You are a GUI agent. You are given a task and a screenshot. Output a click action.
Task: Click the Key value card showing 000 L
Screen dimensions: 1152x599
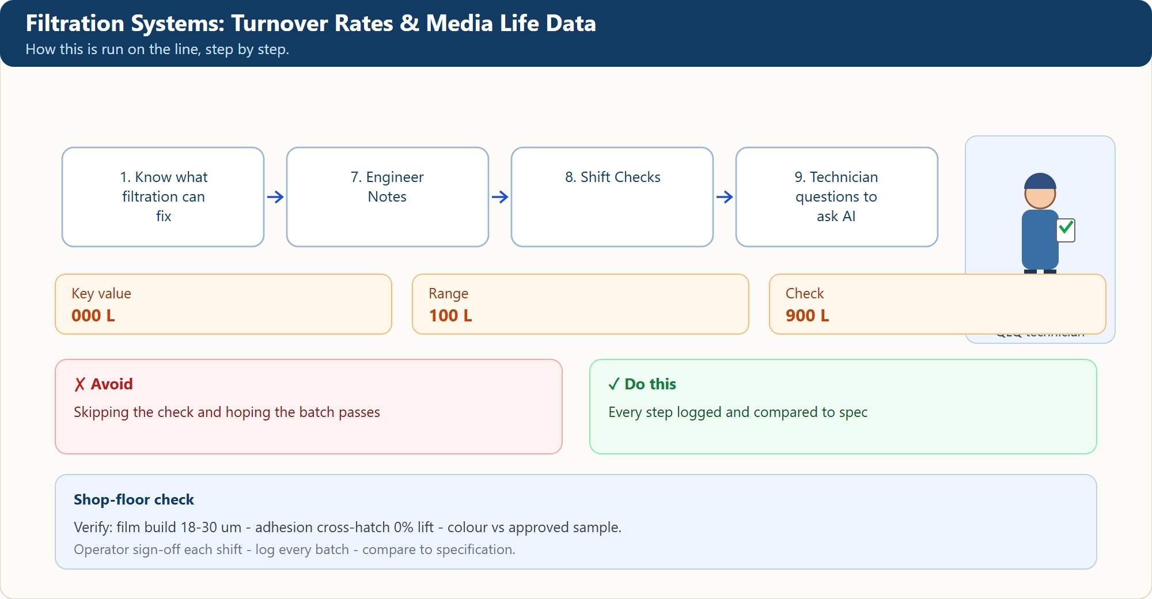(223, 304)
